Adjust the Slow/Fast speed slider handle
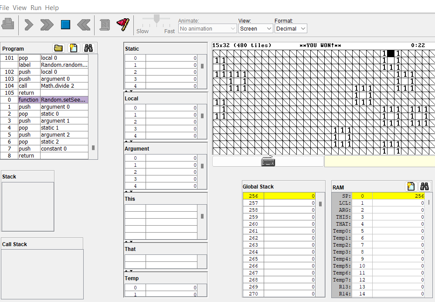The height and width of the screenshot is (302, 435). 156,19
